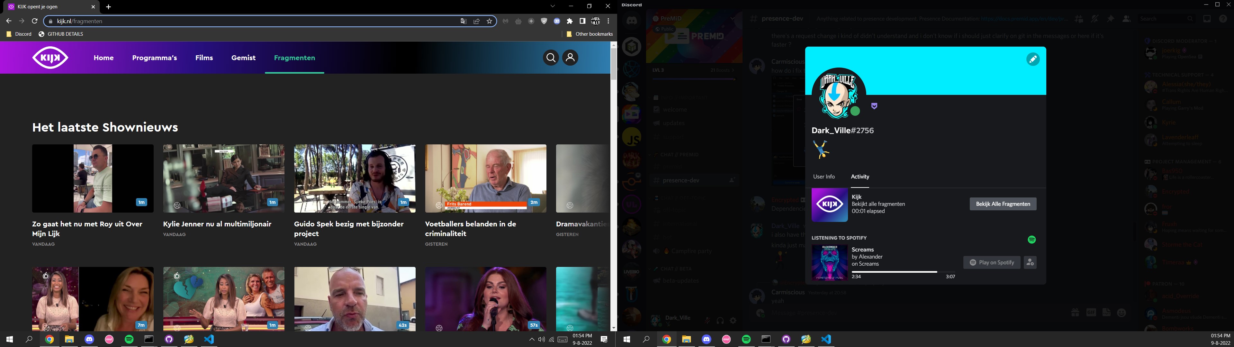Open the KIJK account profile icon
Viewport: 1234px width, 347px height.
pyautogui.click(x=570, y=58)
